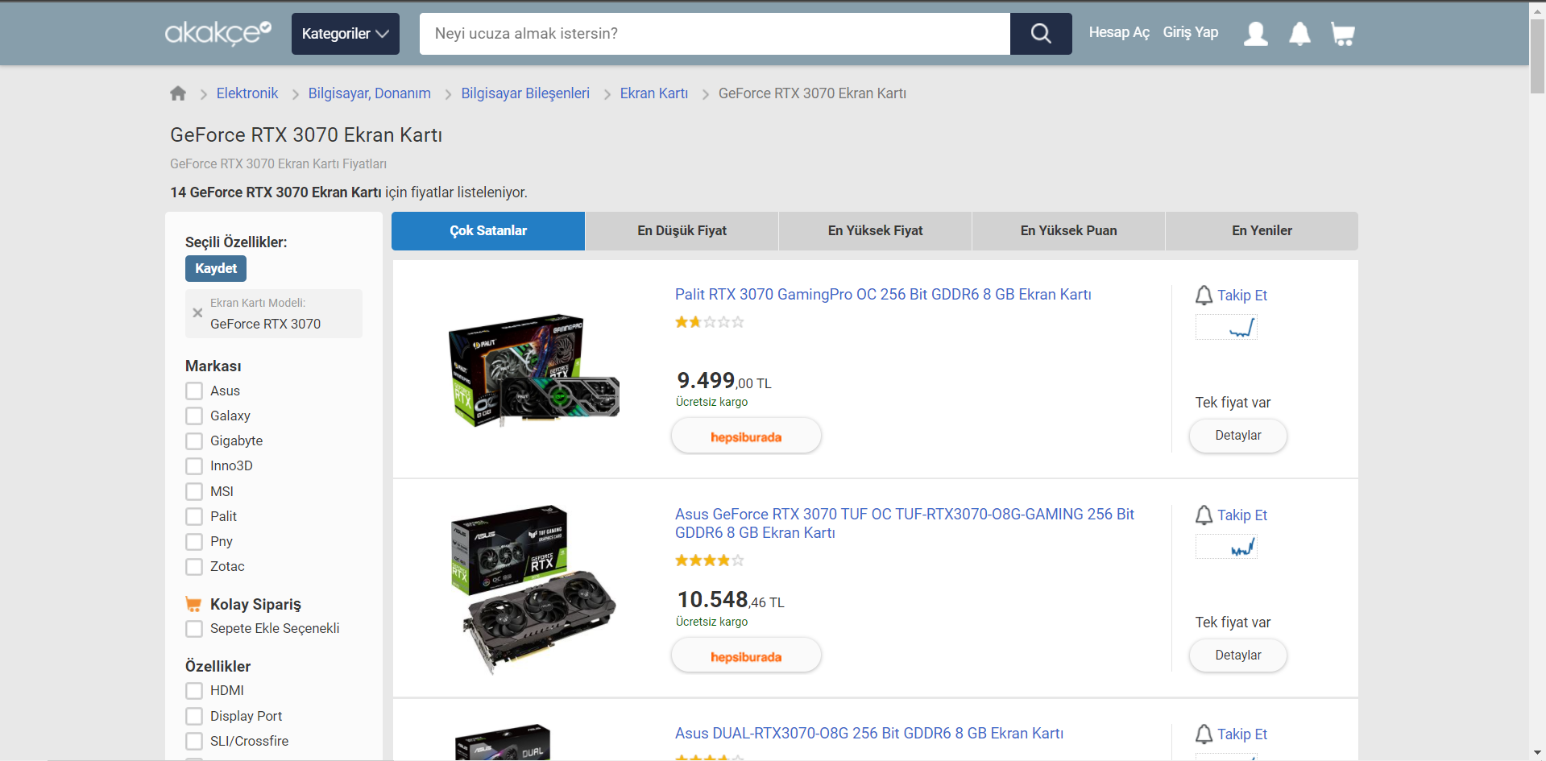
Task: Open Detaylar for the Palit RTX 3070
Action: coord(1237,436)
